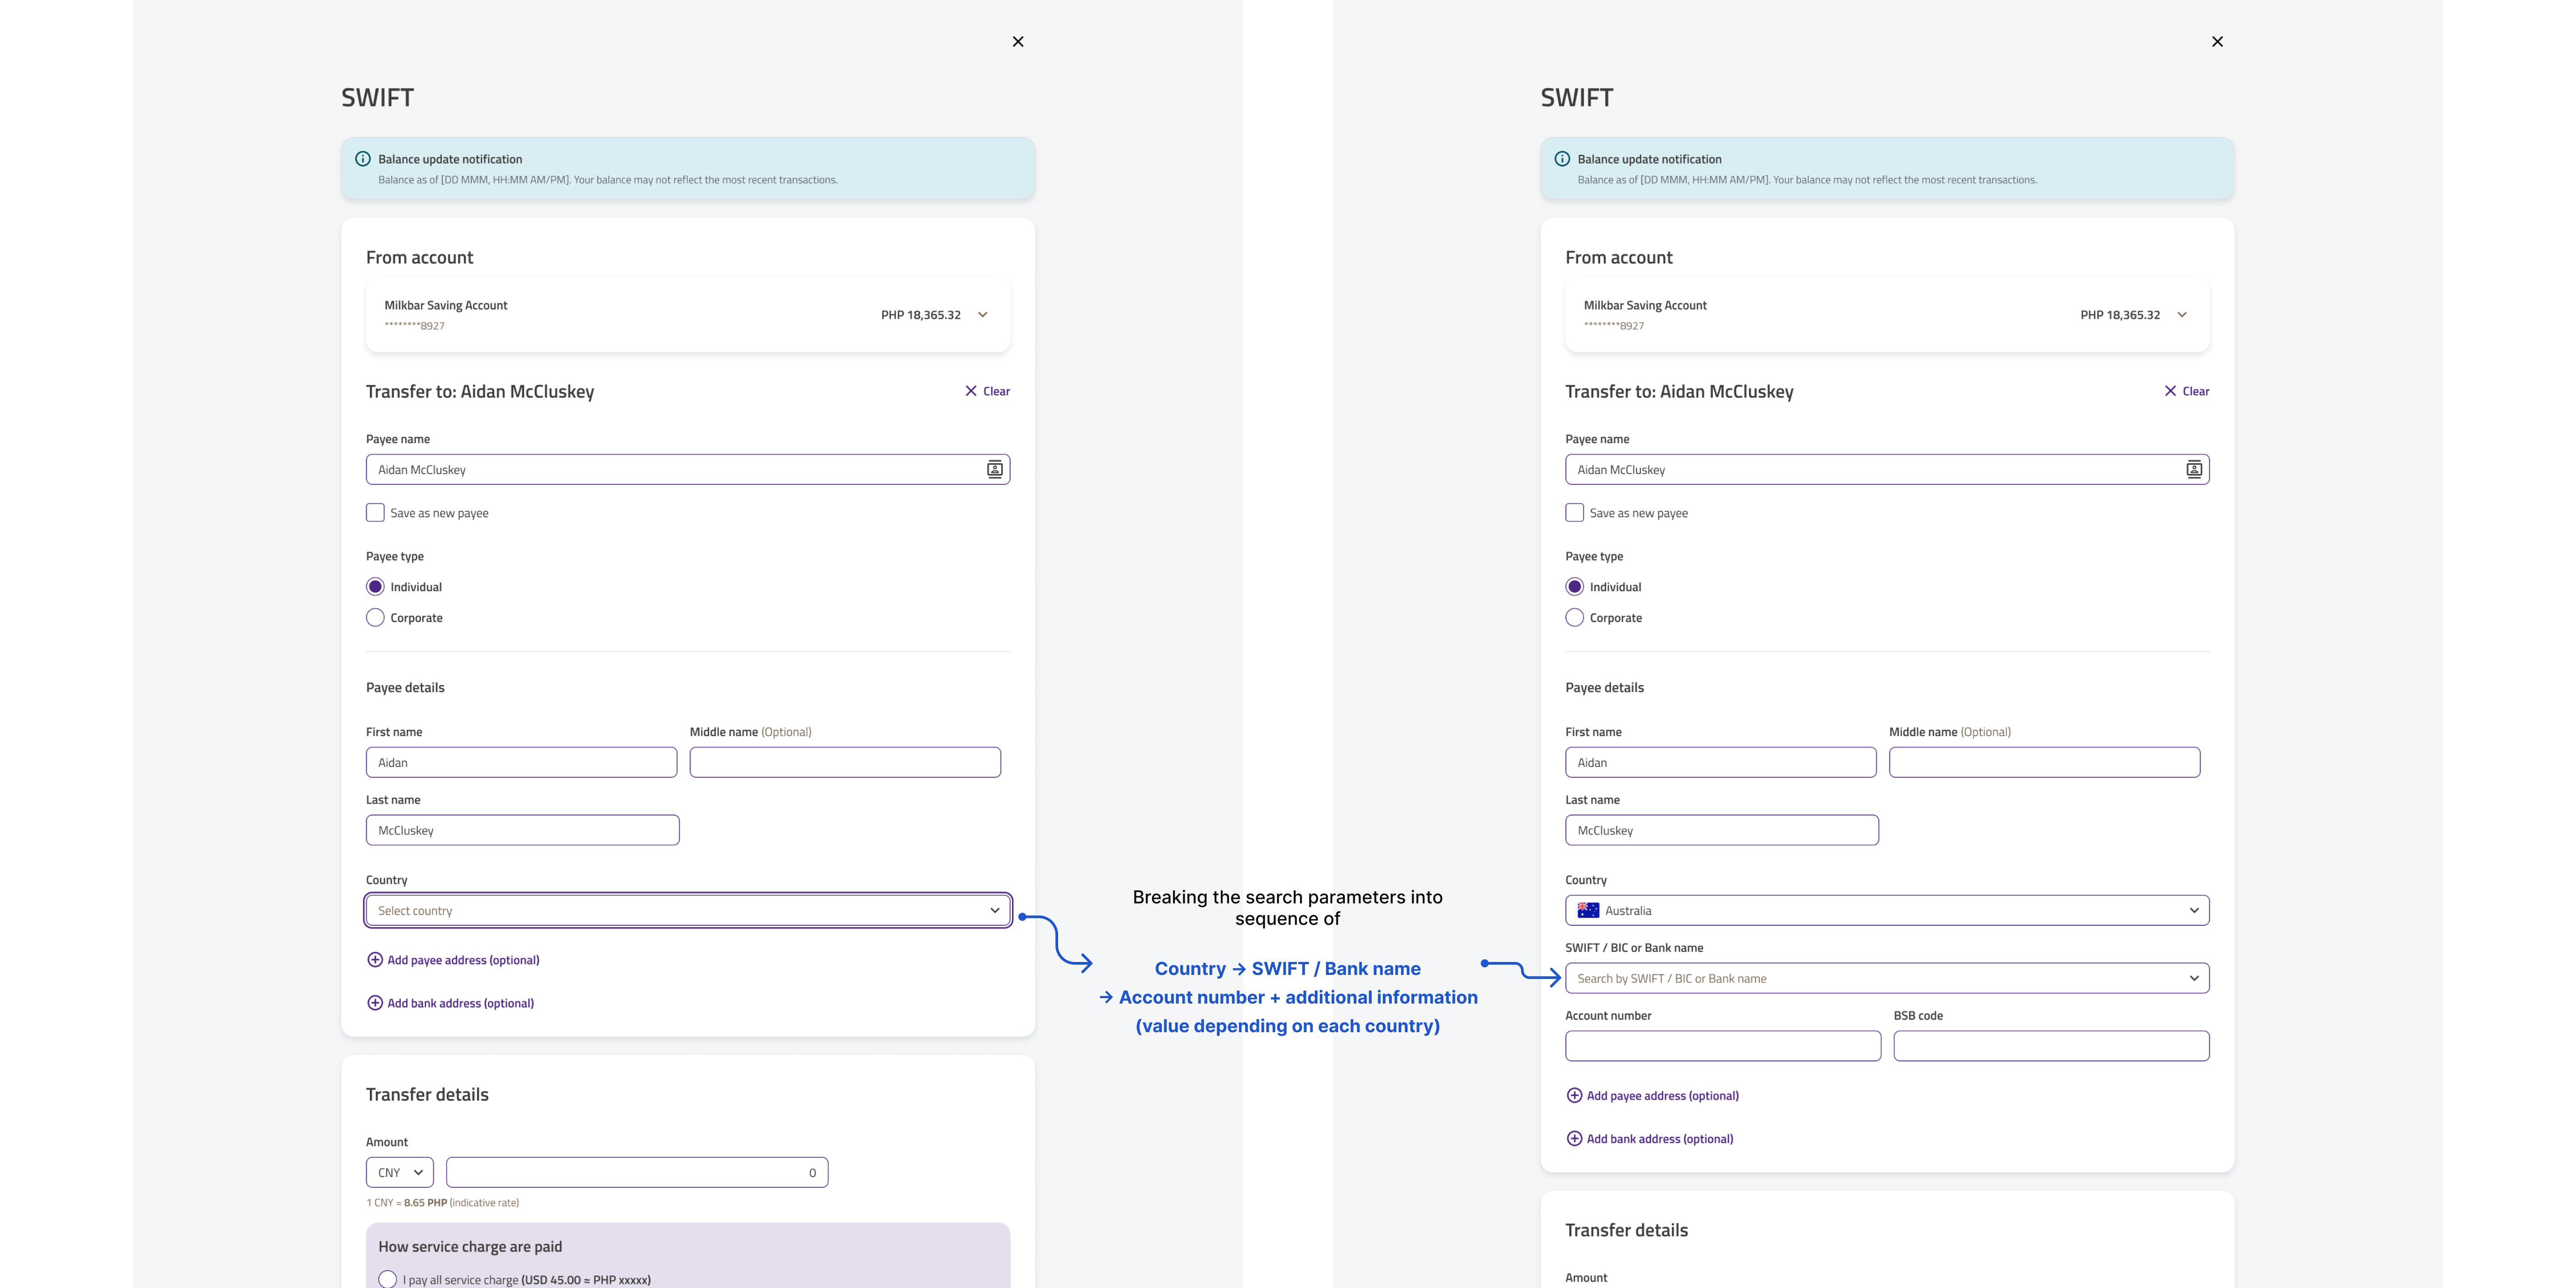Viewport: 2576px width, 1288px height.
Task: Select Individual payee type in right form
Action: coord(1574,587)
